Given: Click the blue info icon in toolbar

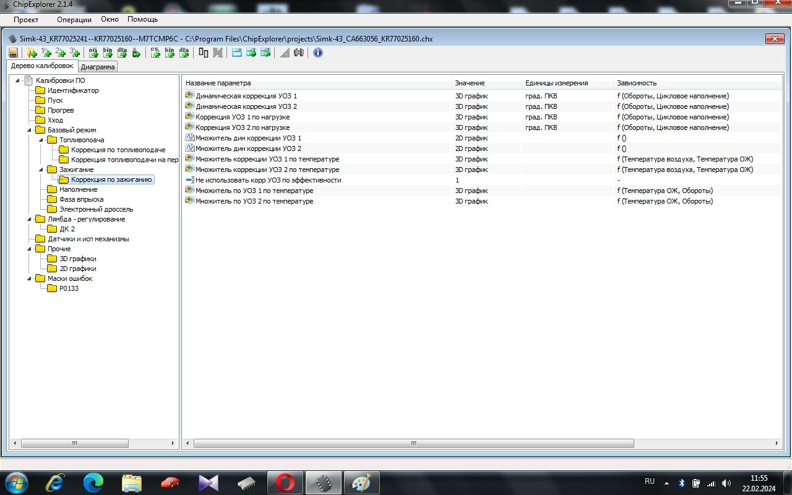Looking at the screenshot, I should tap(318, 53).
